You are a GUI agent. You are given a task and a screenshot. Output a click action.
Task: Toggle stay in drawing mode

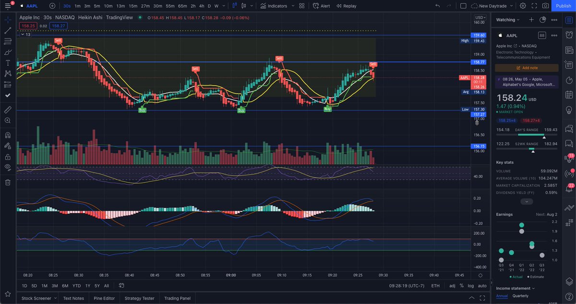pyautogui.click(x=8, y=146)
